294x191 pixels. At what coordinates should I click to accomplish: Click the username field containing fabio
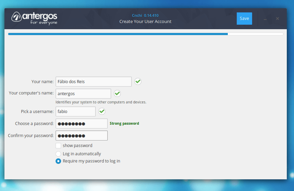click(x=75, y=112)
